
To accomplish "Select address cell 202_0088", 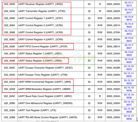I will pos(9,32).
